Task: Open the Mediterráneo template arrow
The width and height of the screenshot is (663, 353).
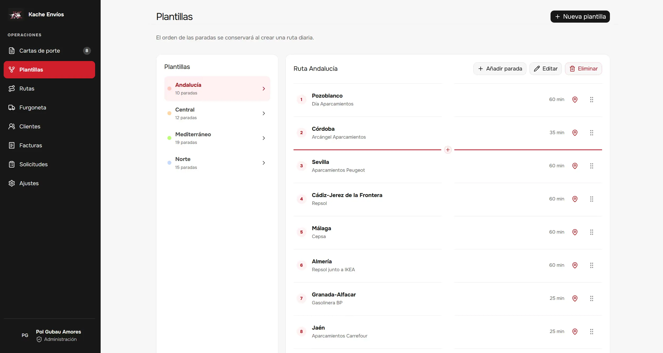Action: click(264, 138)
